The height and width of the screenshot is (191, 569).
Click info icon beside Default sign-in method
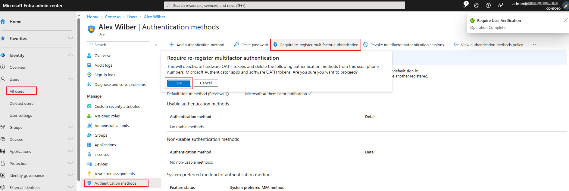pyautogui.click(x=227, y=94)
